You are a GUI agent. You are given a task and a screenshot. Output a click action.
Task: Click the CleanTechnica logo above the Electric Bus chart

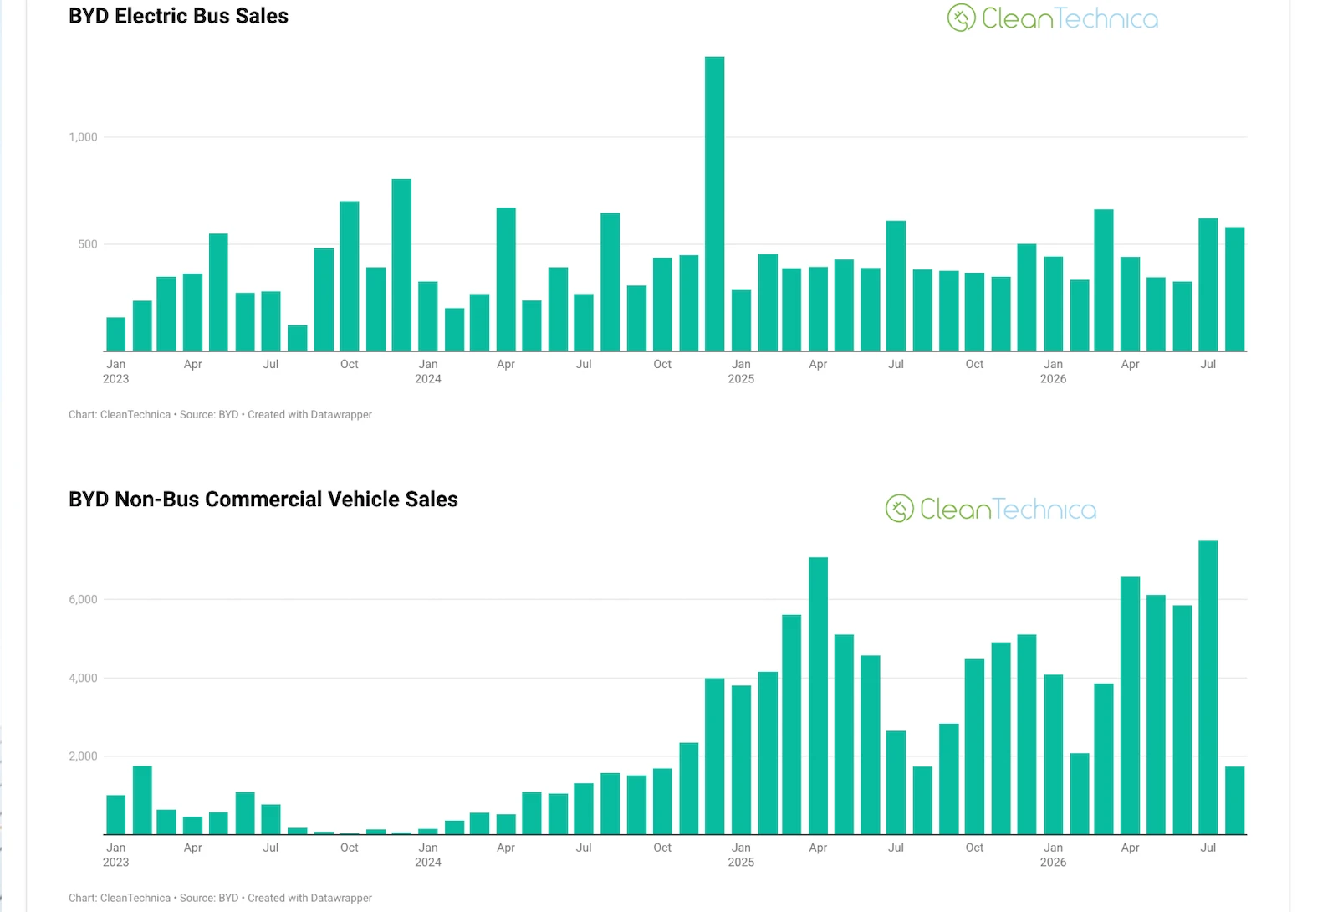click(x=1053, y=18)
